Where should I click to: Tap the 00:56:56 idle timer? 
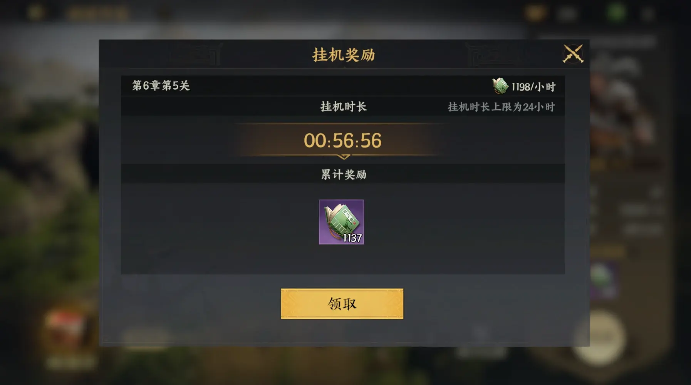click(x=342, y=141)
